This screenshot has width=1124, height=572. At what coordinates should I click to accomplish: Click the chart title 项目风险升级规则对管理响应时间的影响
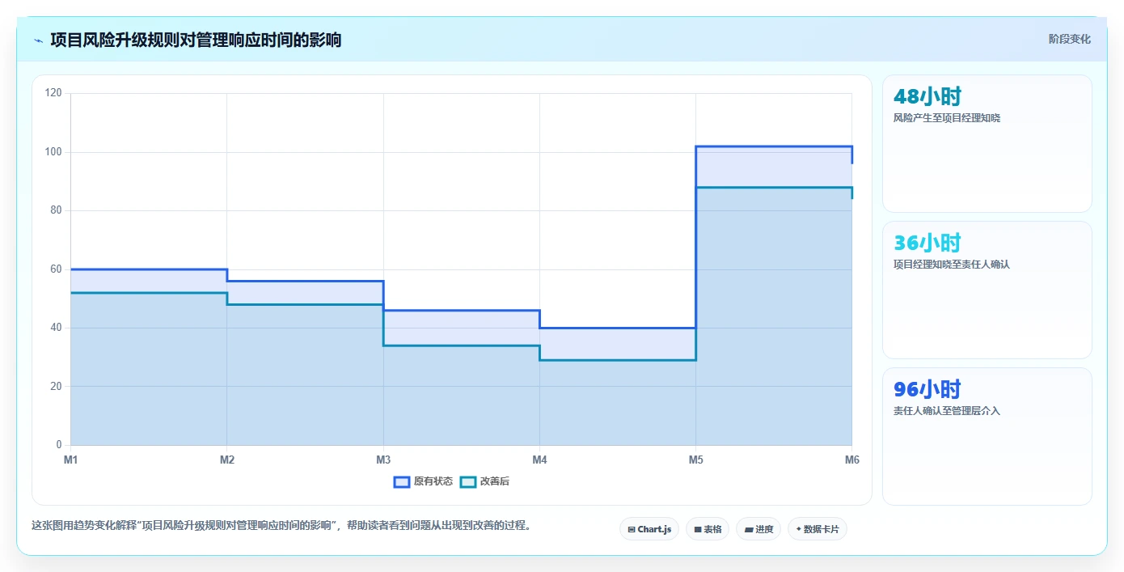pyautogui.click(x=196, y=40)
